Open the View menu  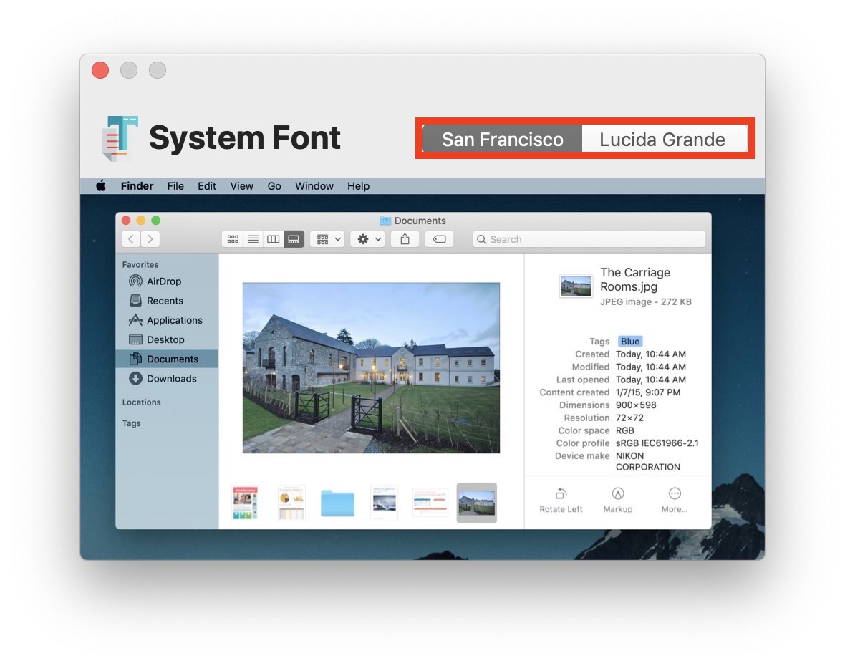click(241, 186)
